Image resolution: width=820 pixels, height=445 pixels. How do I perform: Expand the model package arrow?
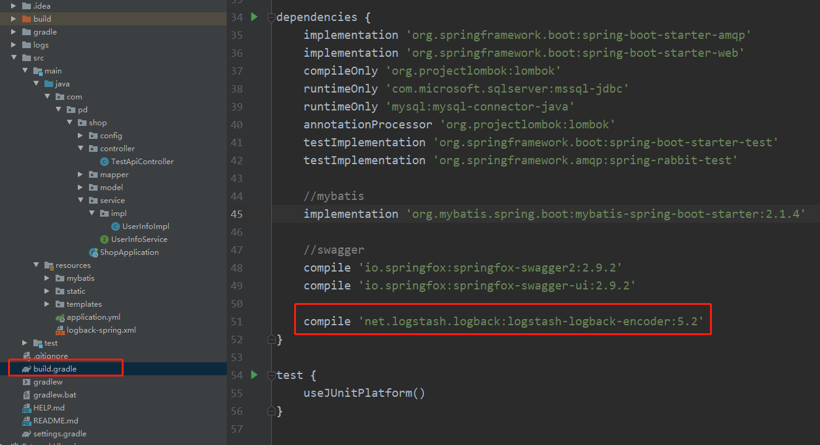tap(80, 187)
